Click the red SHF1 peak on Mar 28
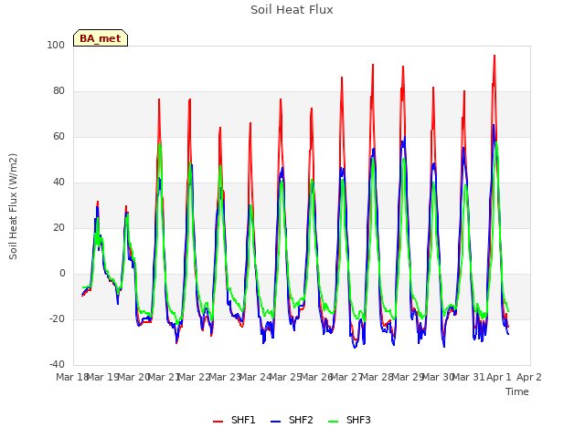 click(373, 65)
